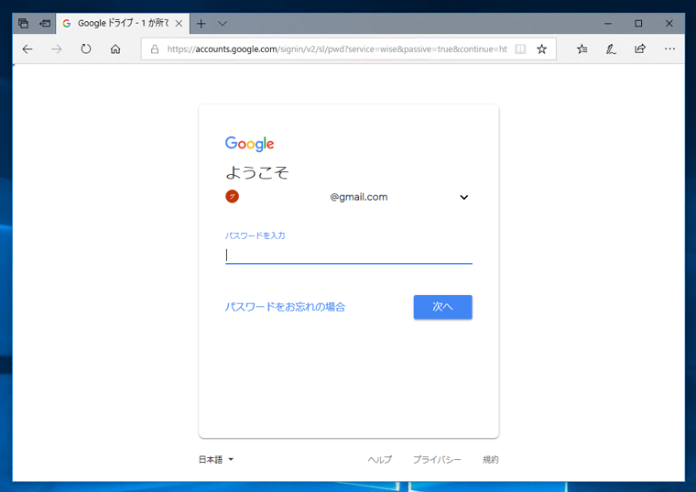The image size is (696, 492).
Task: Click the Google logo
Action: 249,144
